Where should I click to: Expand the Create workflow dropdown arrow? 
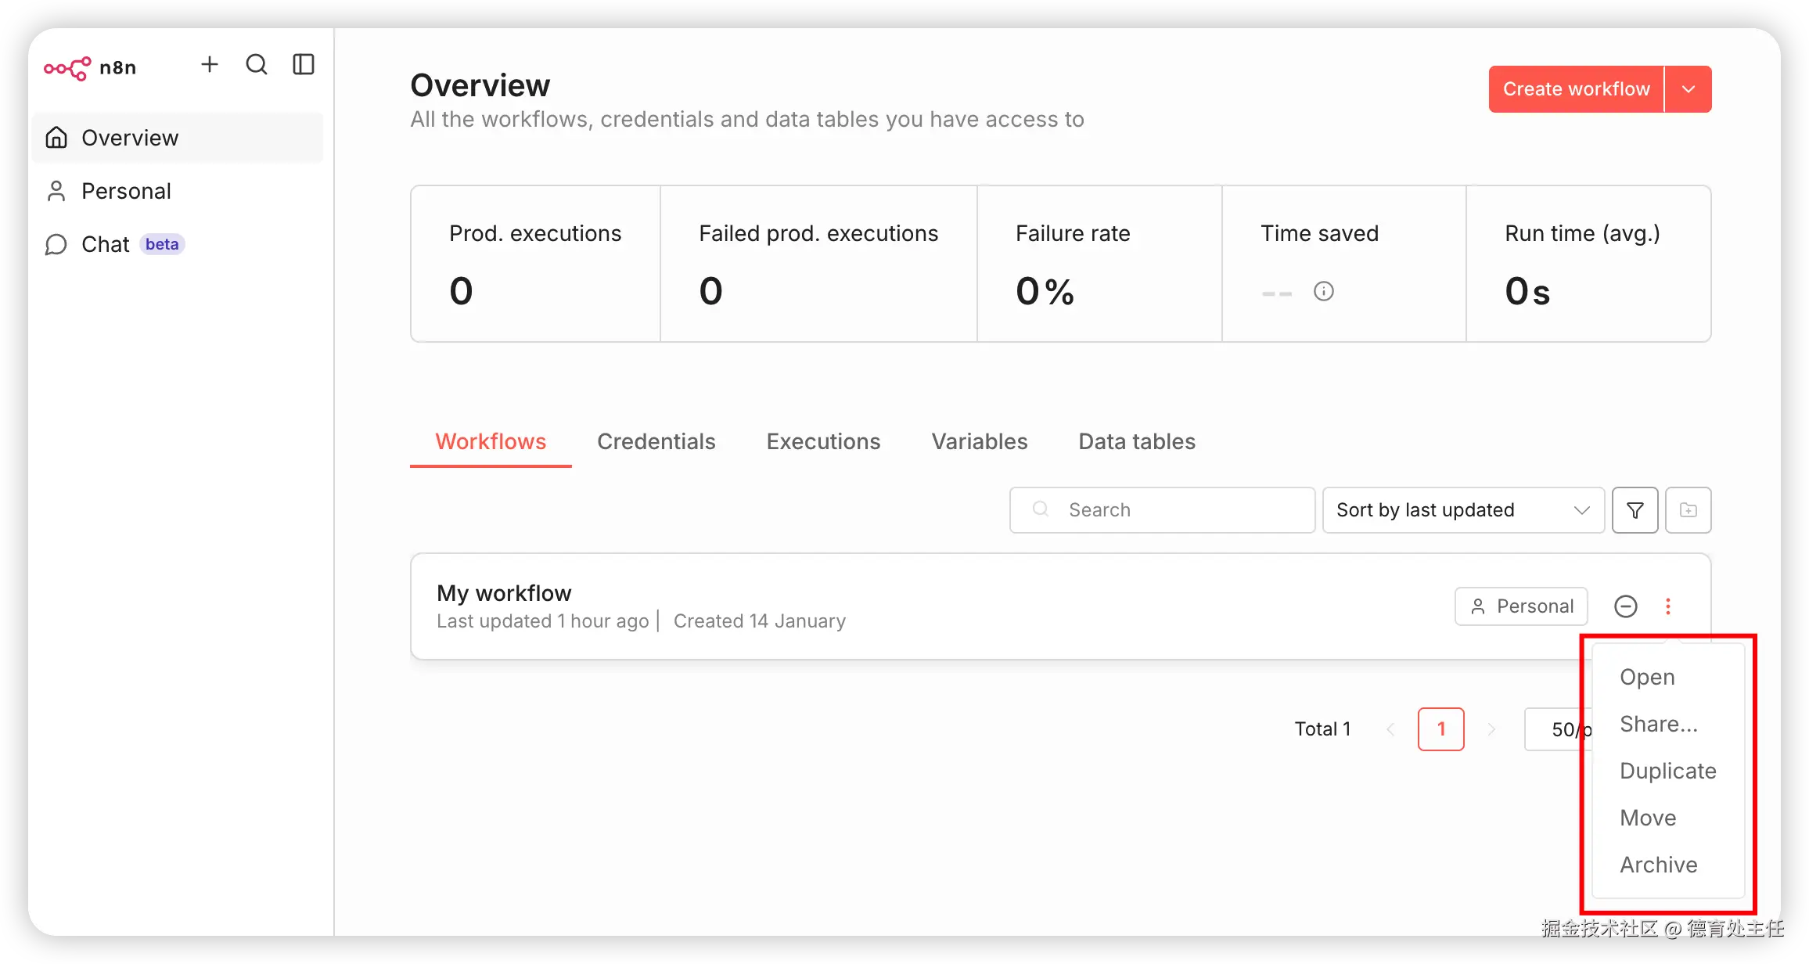(1688, 89)
